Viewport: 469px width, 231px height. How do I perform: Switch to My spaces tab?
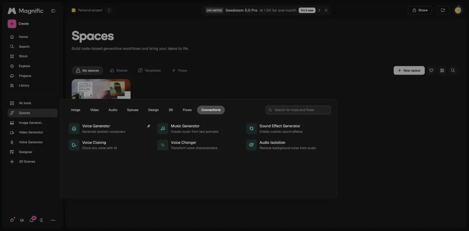coord(87,70)
